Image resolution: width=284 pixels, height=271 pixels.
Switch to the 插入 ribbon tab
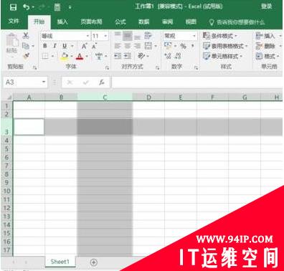[62, 22]
